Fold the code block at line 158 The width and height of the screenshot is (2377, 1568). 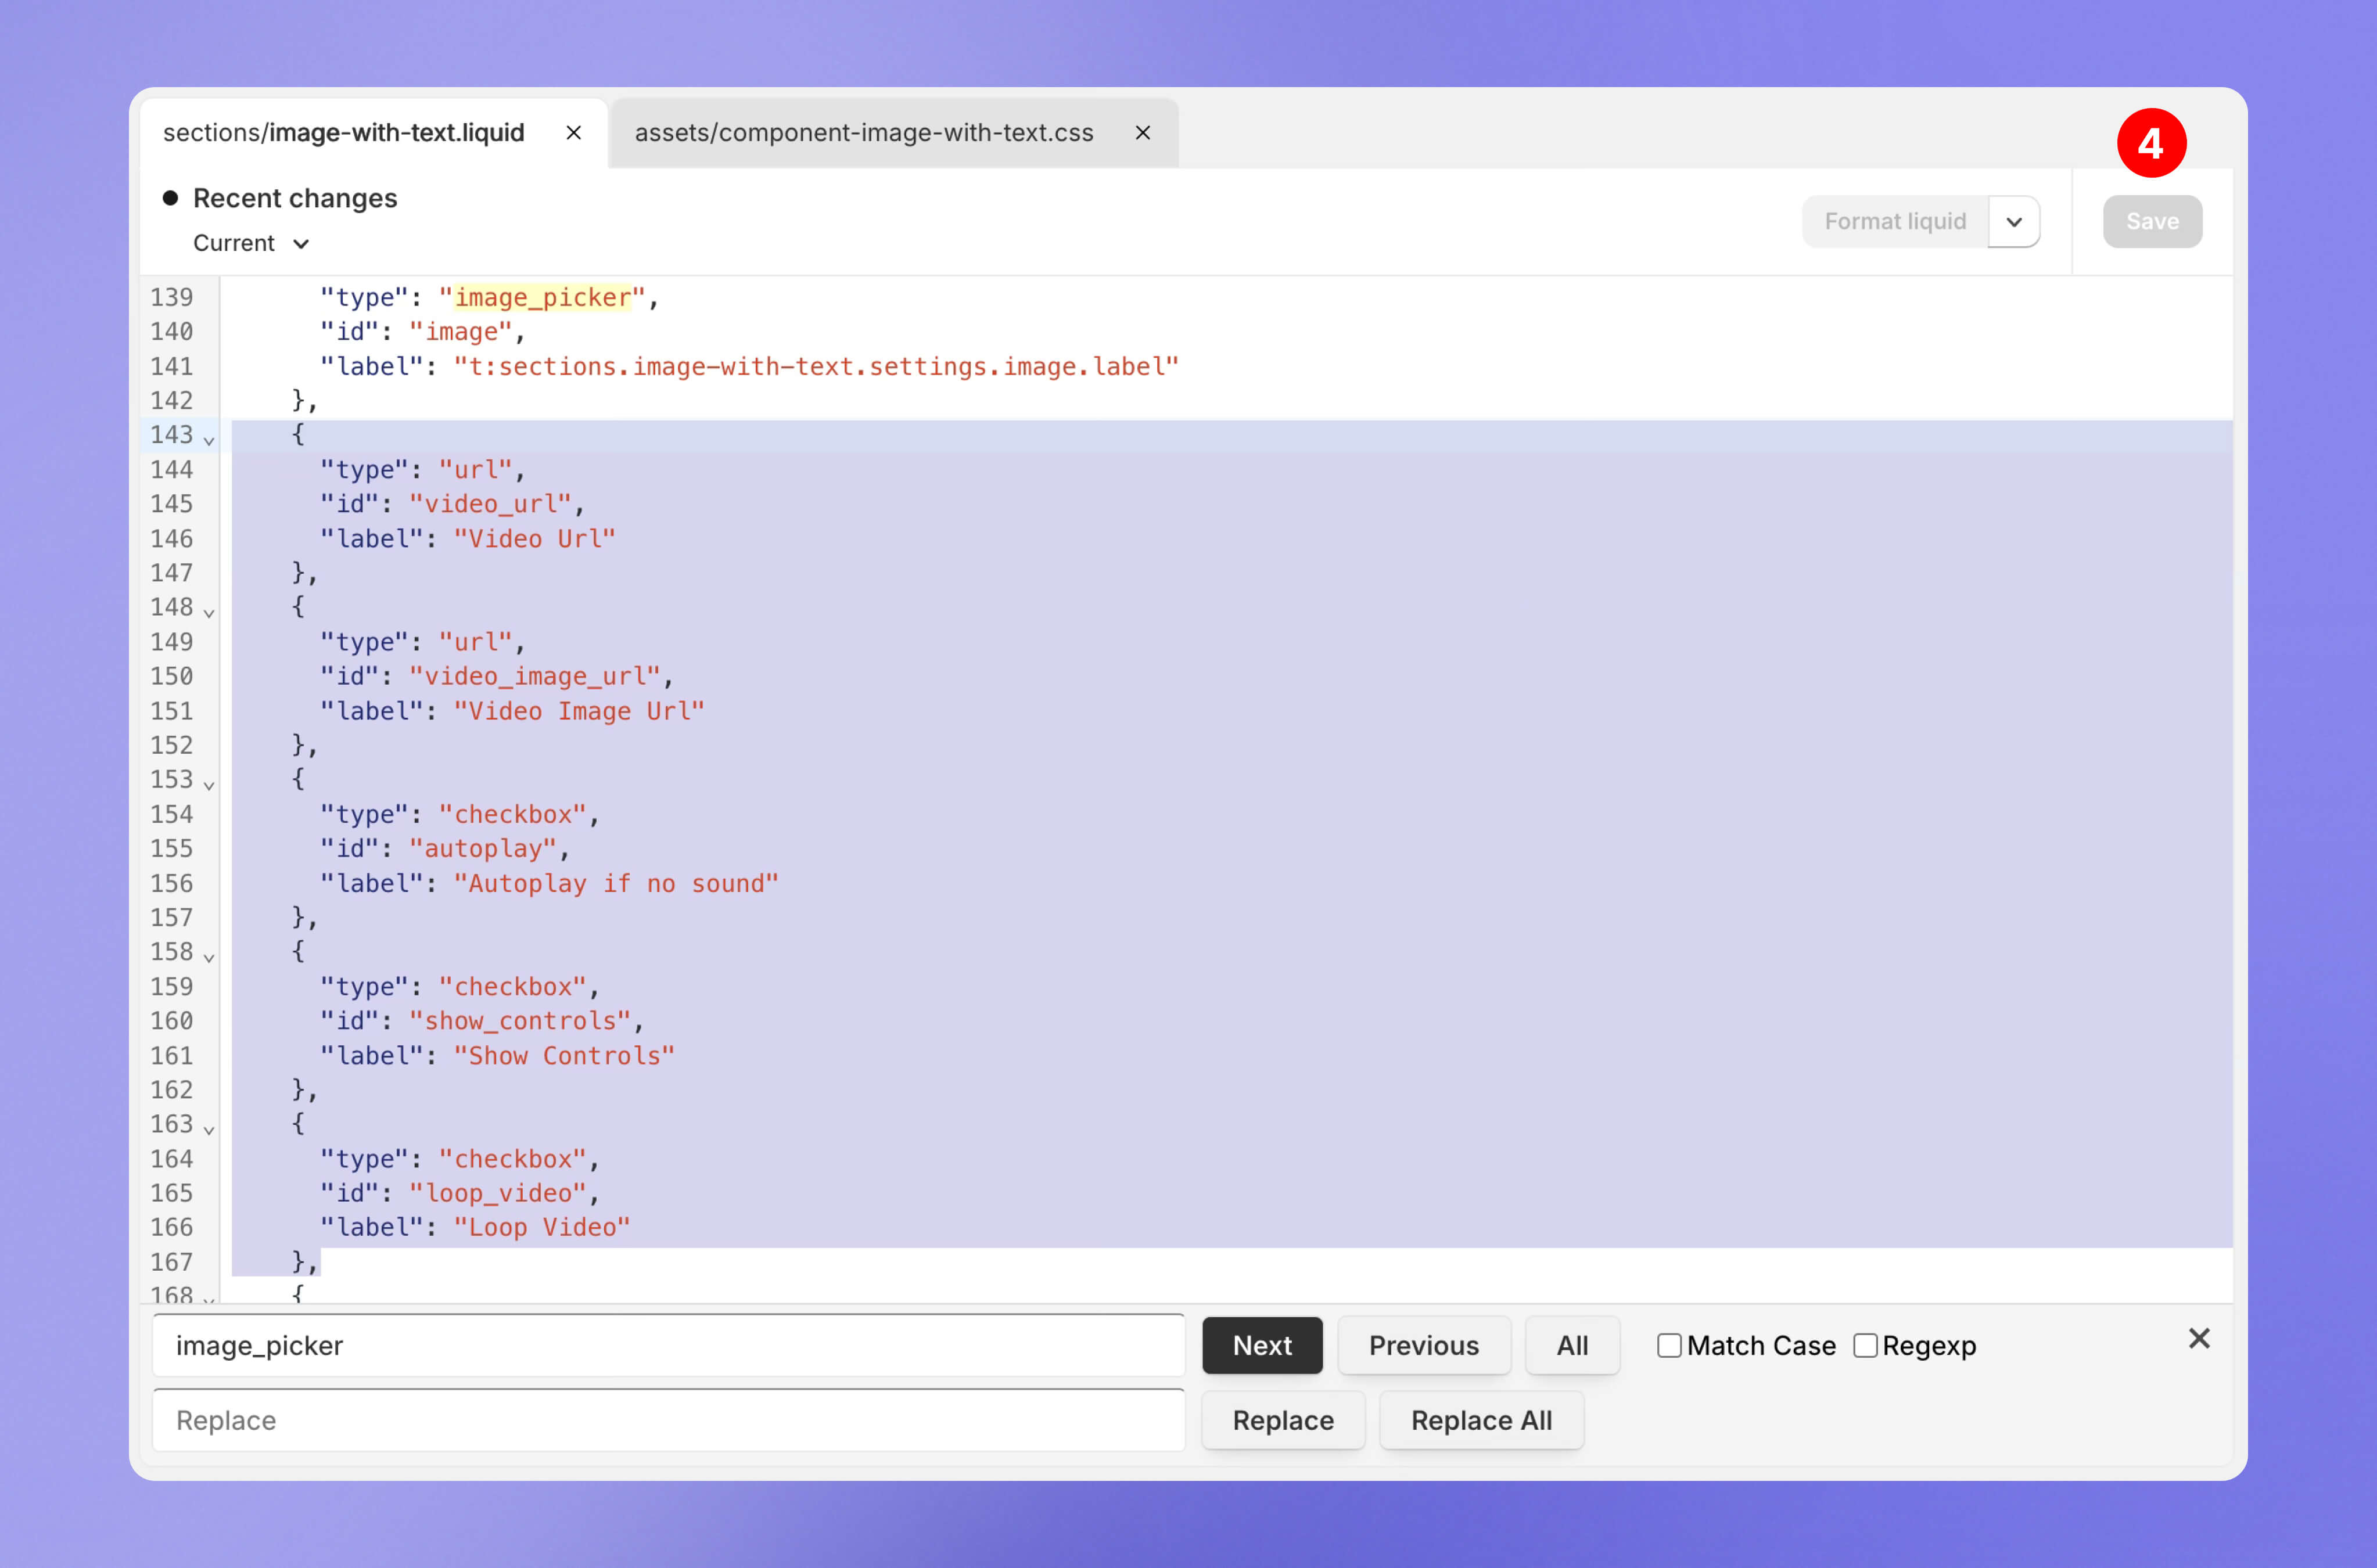209,956
